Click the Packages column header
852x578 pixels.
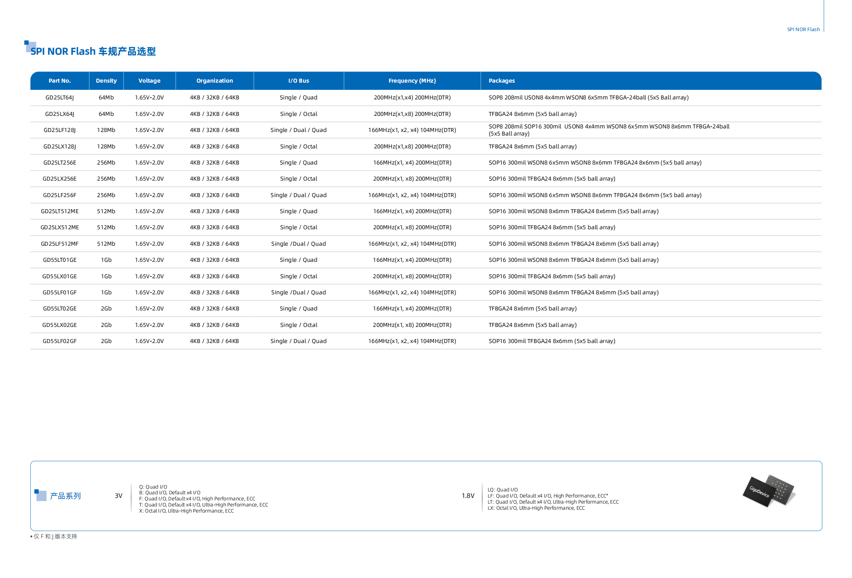click(x=501, y=80)
